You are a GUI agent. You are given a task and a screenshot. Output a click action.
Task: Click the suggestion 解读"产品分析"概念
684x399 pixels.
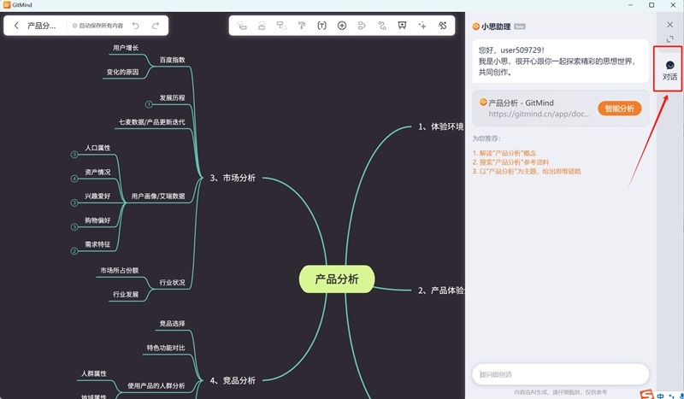504,153
